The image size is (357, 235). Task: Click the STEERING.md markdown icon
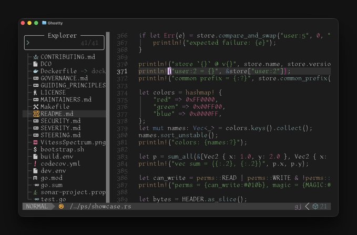click(36, 135)
